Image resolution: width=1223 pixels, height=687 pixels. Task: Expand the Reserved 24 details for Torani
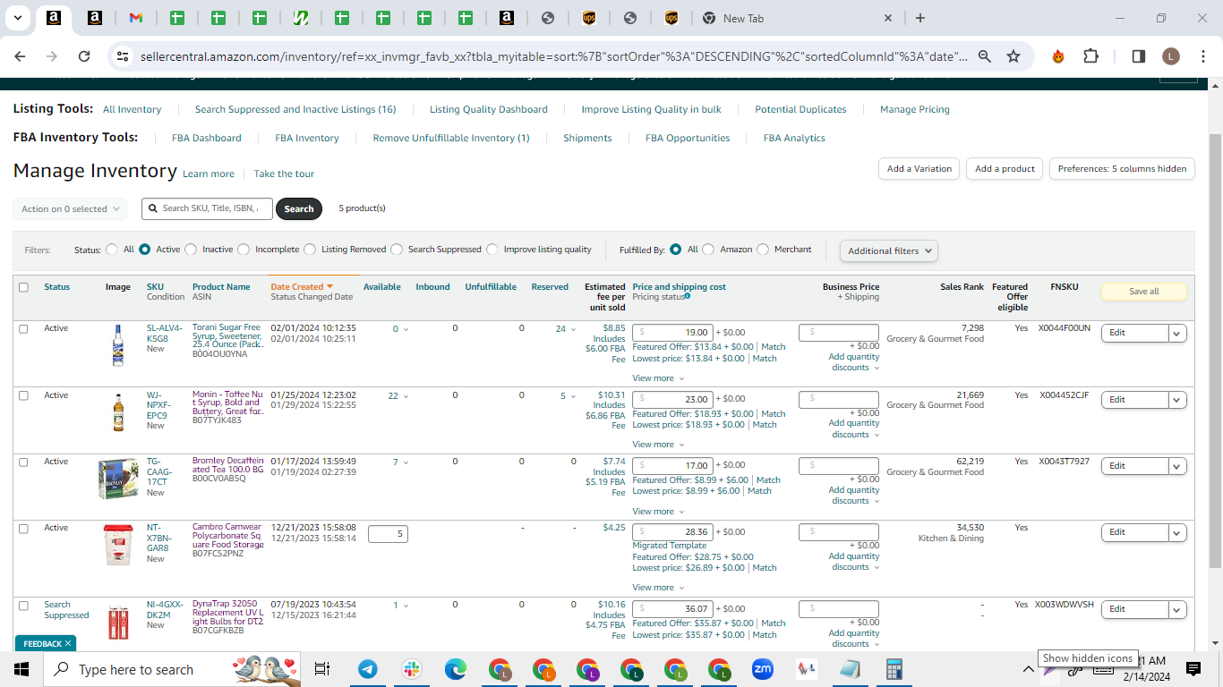(x=565, y=329)
